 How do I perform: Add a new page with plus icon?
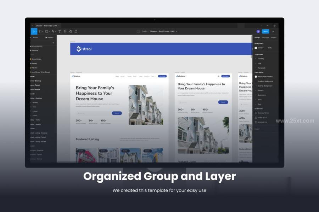(x=53, y=43)
